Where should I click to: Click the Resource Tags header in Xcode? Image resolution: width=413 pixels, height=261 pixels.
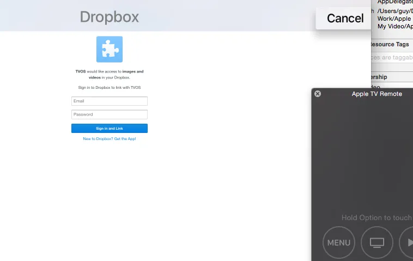coord(390,44)
